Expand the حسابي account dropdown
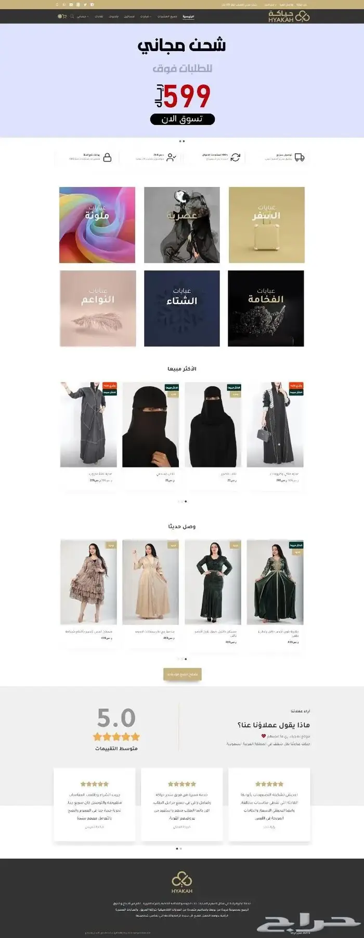The height and width of the screenshot is (938, 364). point(82,16)
